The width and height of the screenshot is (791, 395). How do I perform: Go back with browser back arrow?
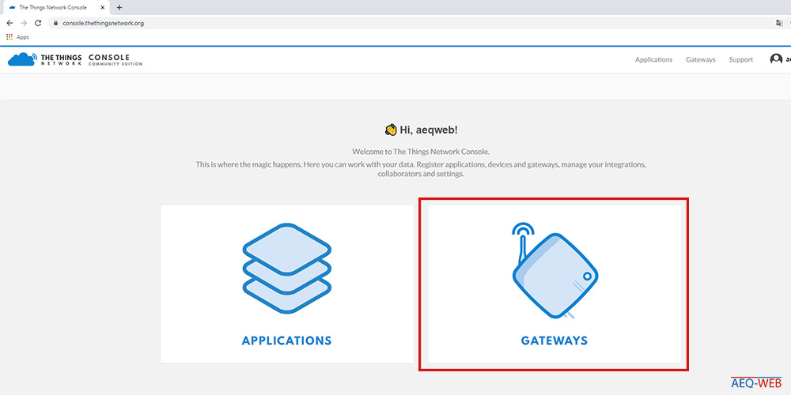click(x=9, y=23)
